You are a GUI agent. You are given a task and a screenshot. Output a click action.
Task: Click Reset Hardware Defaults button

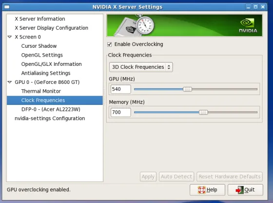coord(230,177)
